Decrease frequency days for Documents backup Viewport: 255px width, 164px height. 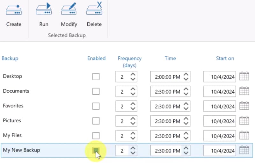[x=133, y=94]
